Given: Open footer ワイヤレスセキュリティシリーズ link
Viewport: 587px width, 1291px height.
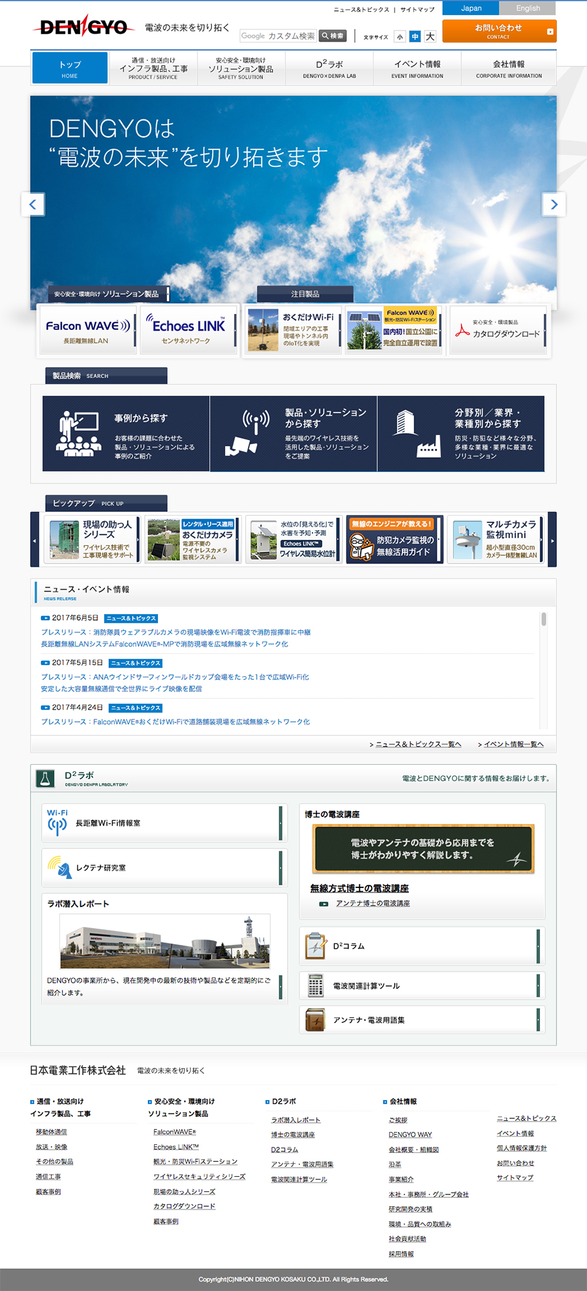Looking at the screenshot, I should pyautogui.click(x=200, y=1176).
